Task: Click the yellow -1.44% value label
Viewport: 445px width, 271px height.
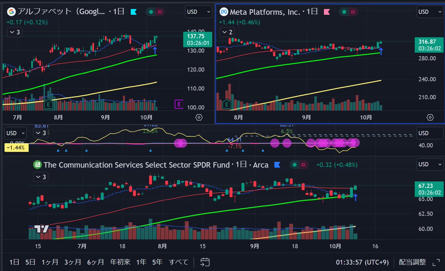Action: pos(16,148)
